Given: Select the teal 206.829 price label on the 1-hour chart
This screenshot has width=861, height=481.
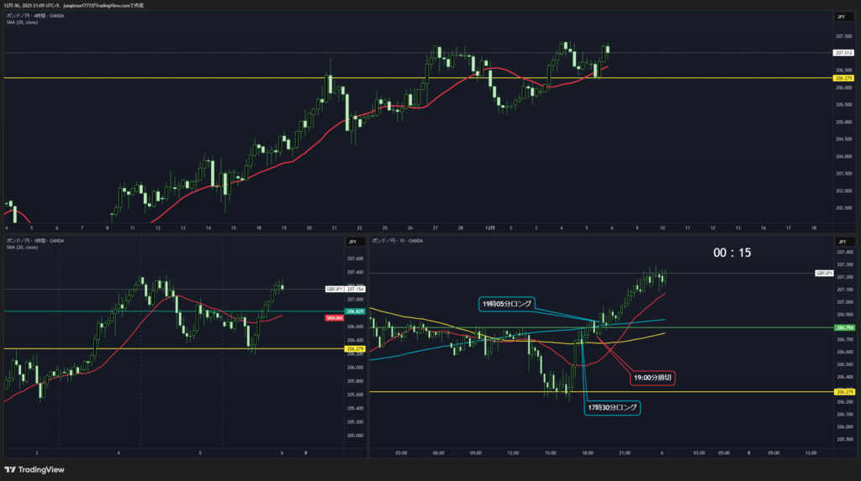Looking at the screenshot, I should (x=355, y=311).
